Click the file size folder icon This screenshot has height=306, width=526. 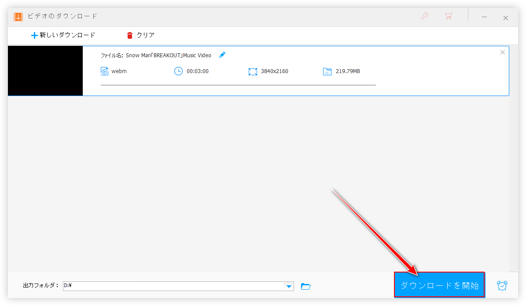point(327,71)
